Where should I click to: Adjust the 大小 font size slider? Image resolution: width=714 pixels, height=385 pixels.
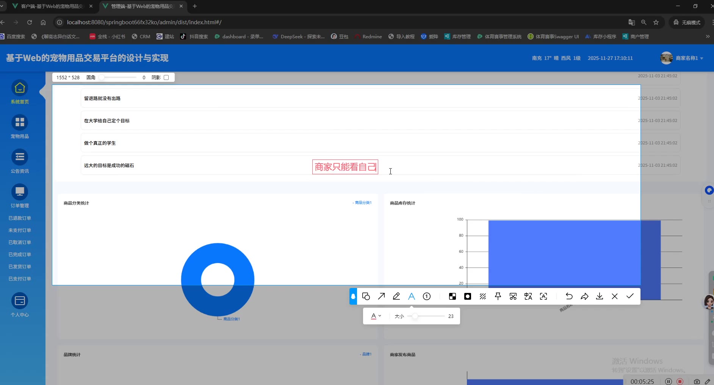[415, 316]
